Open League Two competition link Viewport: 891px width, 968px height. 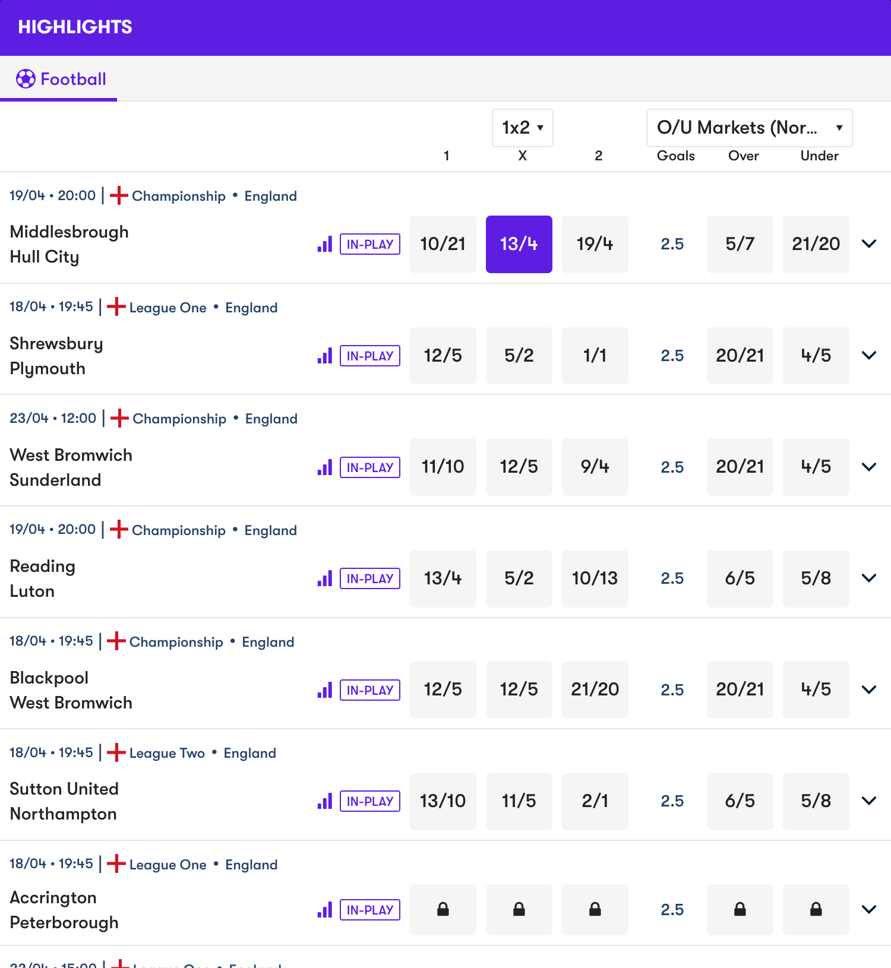tap(167, 753)
